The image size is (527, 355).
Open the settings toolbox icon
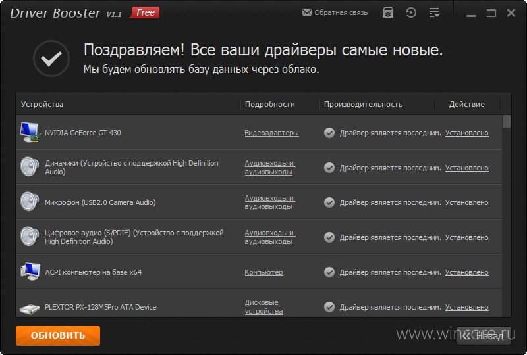(x=388, y=12)
